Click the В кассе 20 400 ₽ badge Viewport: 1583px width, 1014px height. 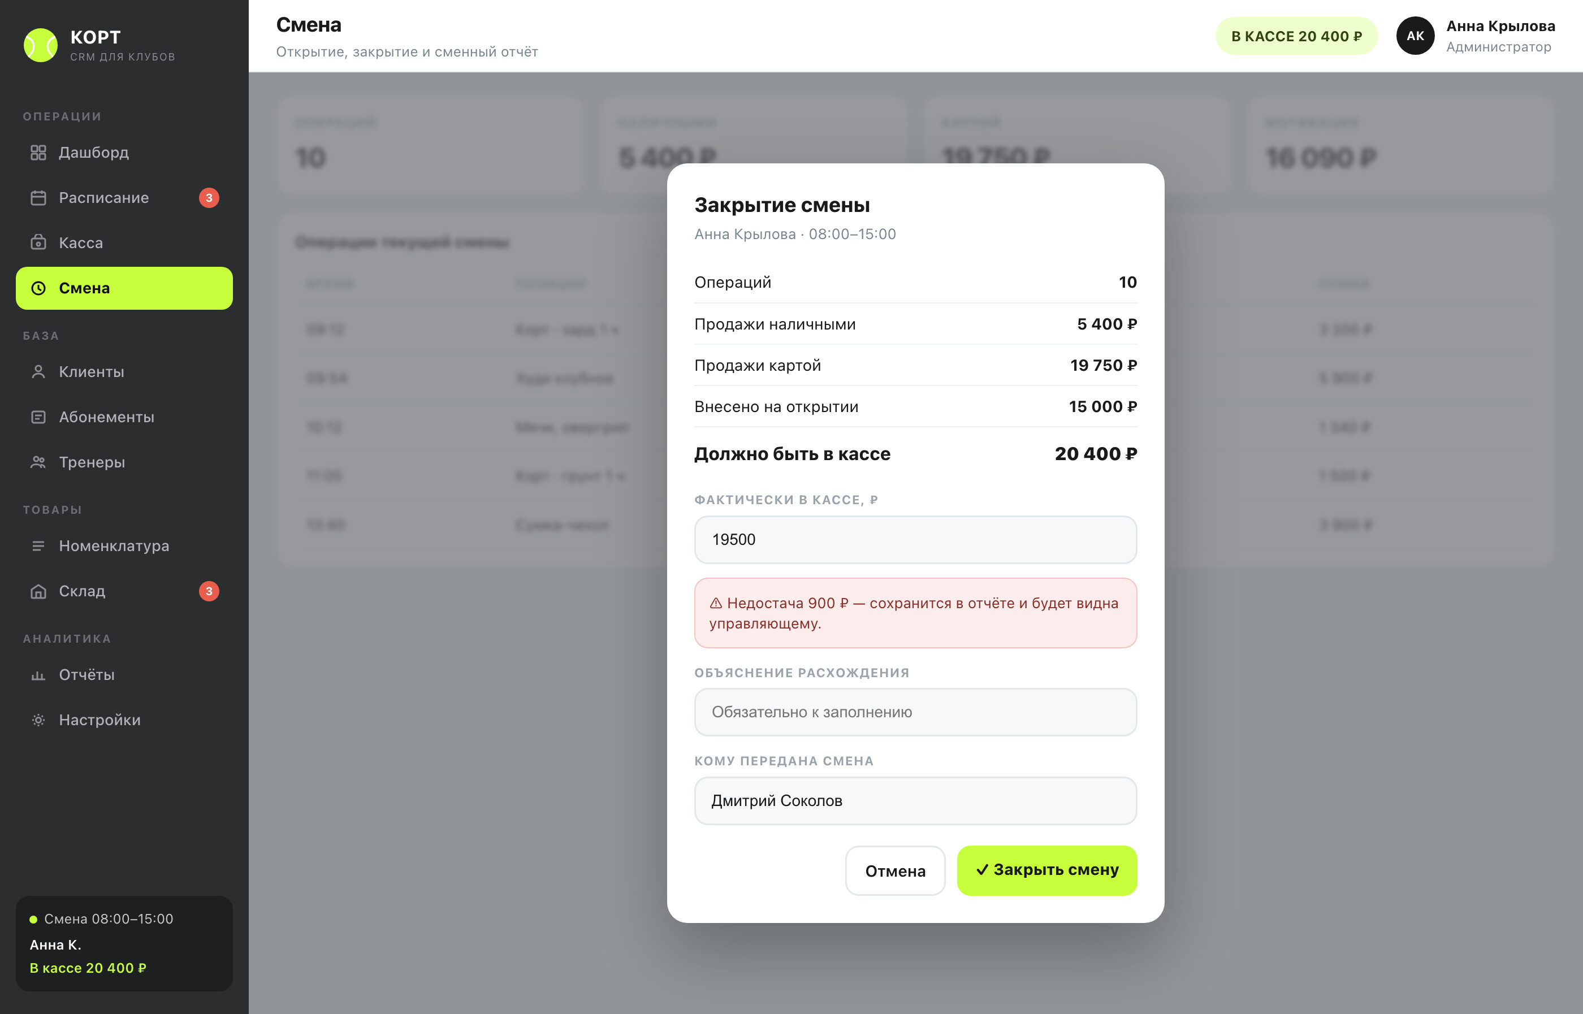pyautogui.click(x=1296, y=36)
